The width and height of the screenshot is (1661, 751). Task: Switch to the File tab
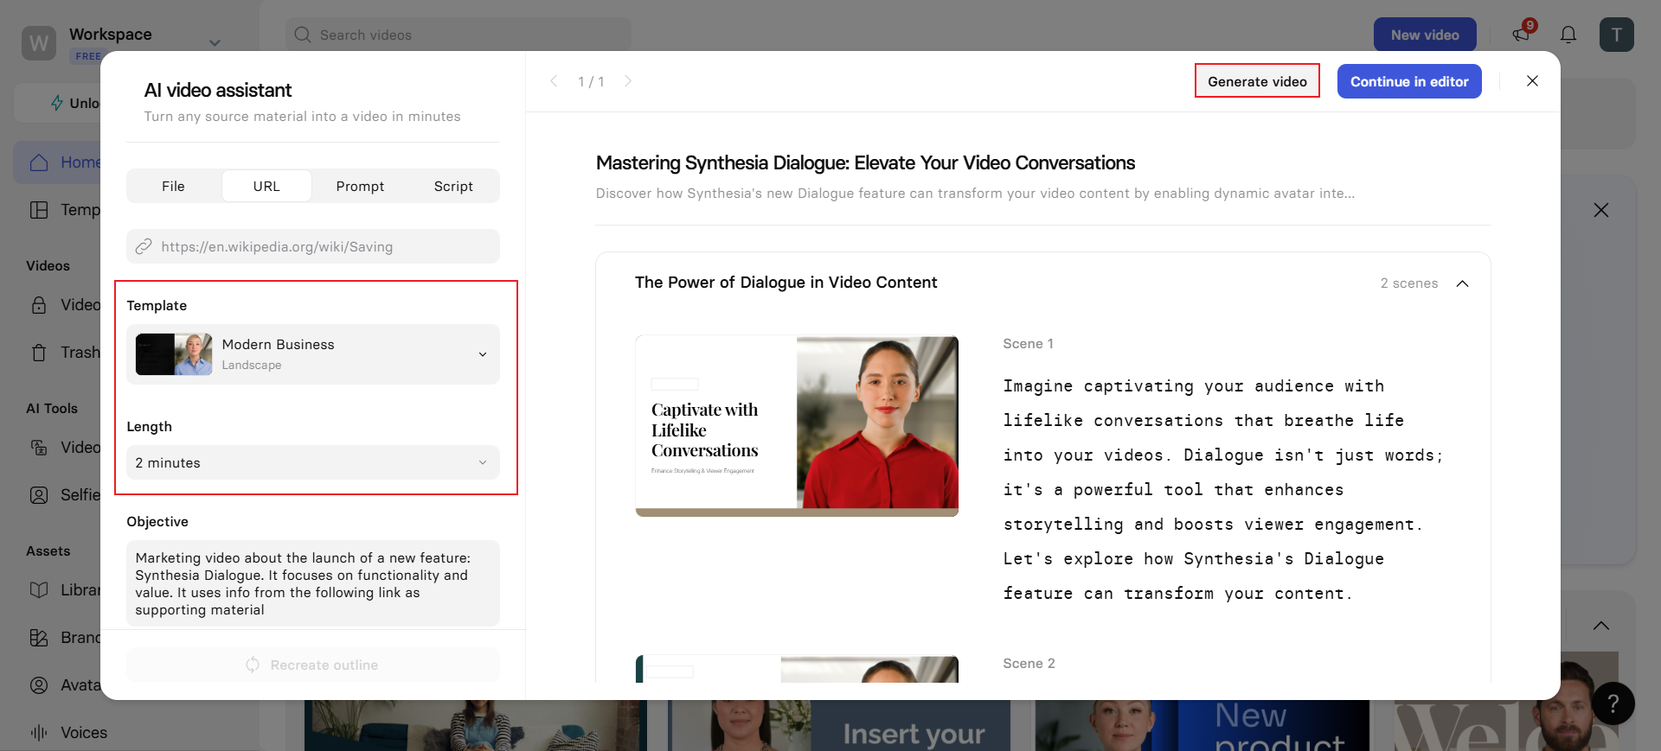(173, 186)
